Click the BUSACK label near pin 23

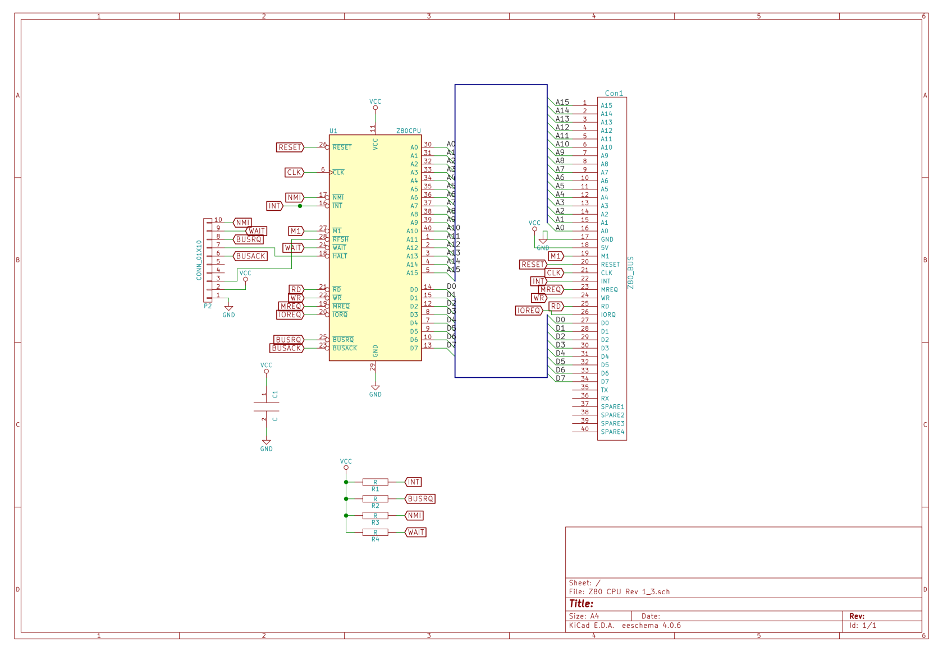[287, 348]
